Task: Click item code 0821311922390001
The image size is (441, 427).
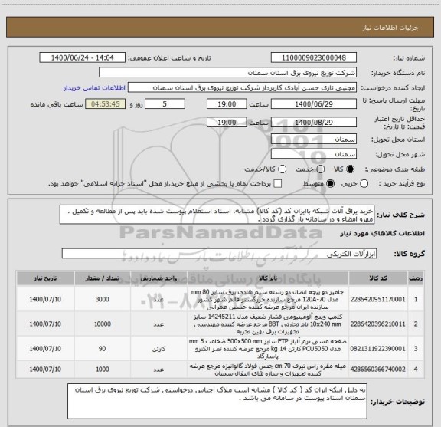Action: [x=377, y=349]
